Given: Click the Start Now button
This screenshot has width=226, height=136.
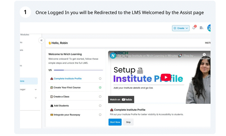Looking at the screenshot, I should (x=115, y=122).
